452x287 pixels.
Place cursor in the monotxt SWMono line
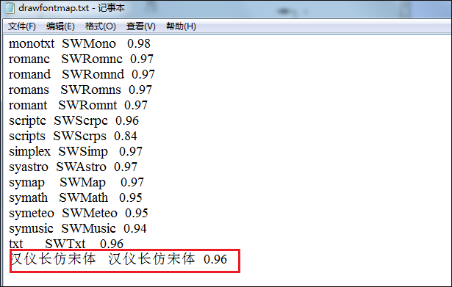click(79, 44)
